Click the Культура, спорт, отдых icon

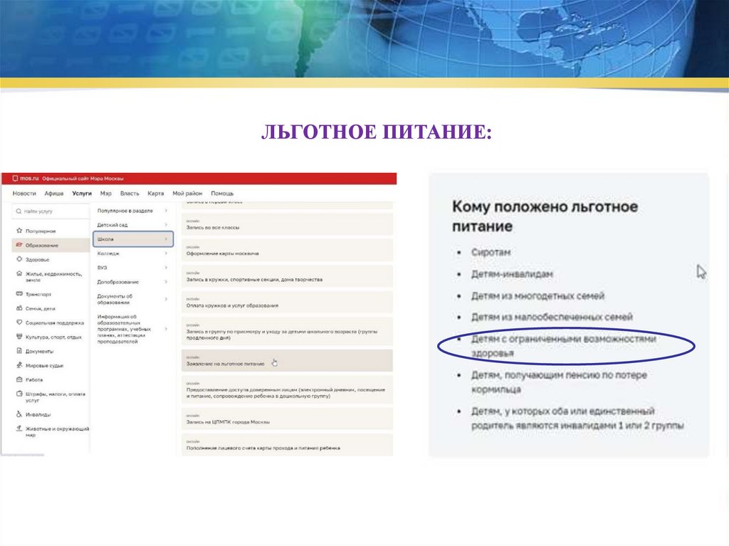[x=19, y=336]
